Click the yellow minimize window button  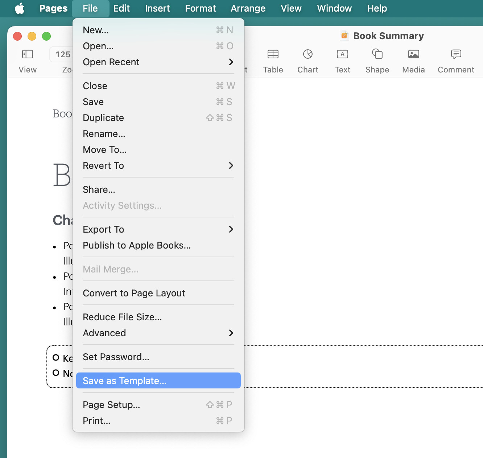point(32,36)
